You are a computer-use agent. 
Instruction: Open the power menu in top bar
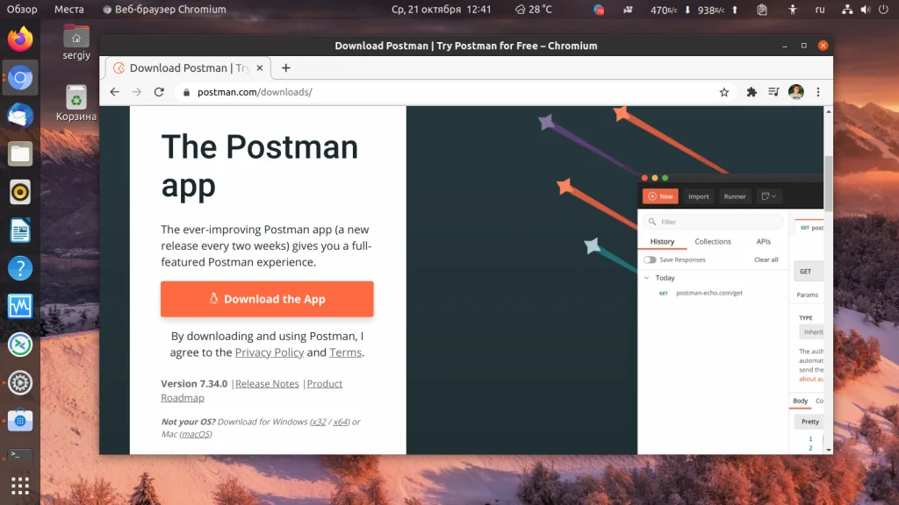click(883, 9)
